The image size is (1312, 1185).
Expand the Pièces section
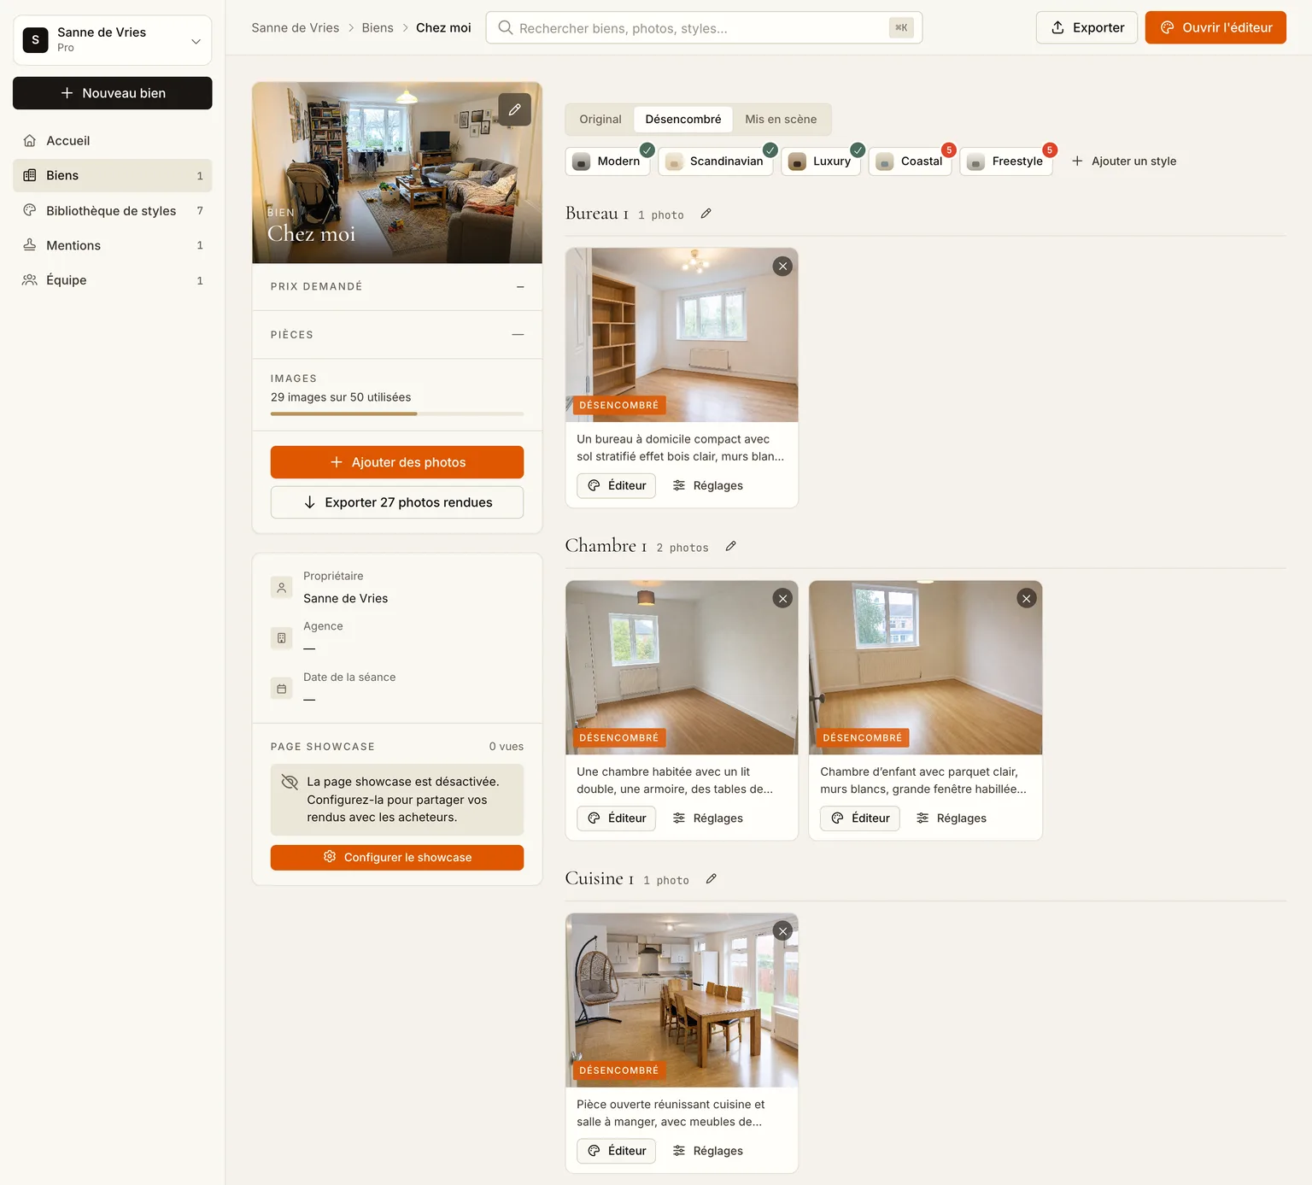coord(397,335)
